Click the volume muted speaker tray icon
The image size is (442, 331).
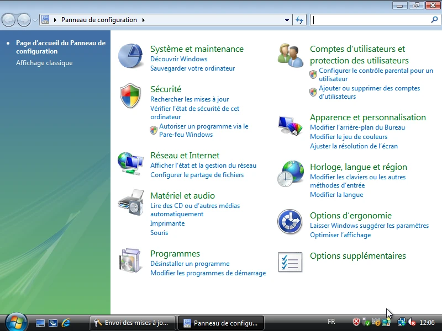click(x=412, y=322)
